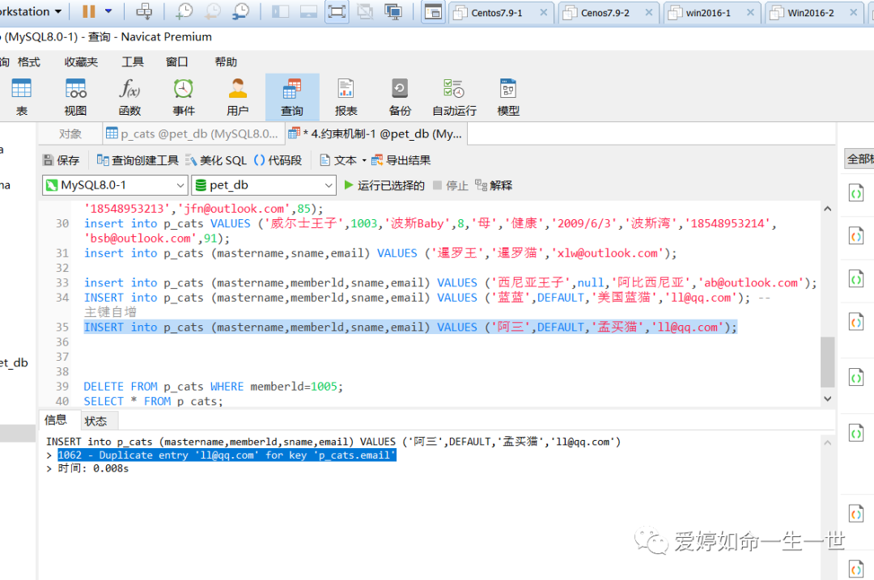Open the 事件 (Event) toolbar icon
Screen dimensions: 874x580
coord(184,97)
